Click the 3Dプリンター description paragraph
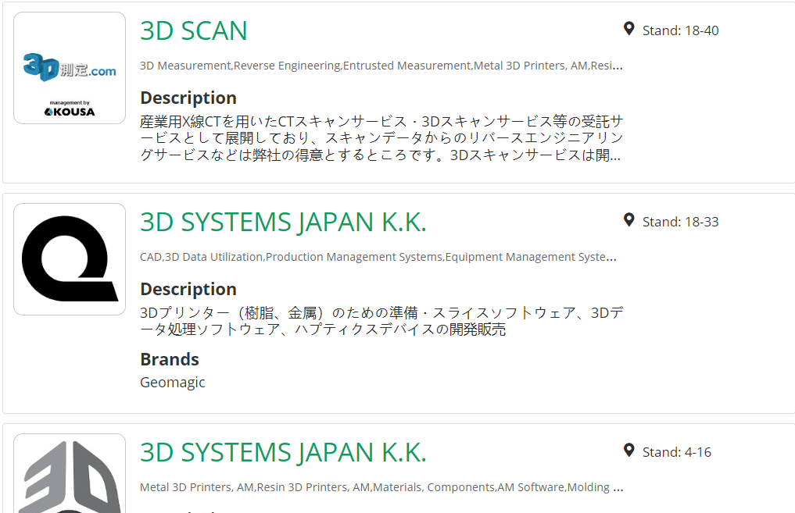This screenshot has height=513, width=795. pos(381,321)
